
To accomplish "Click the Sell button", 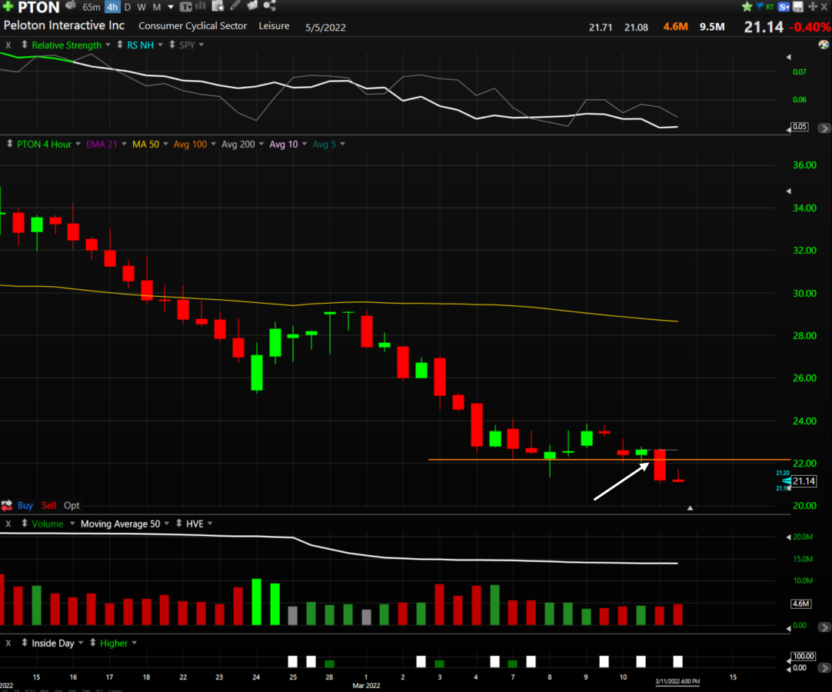I will [48, 505].
